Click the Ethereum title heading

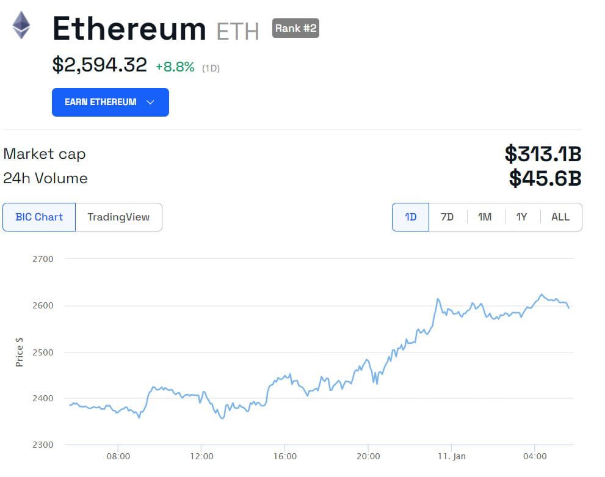click(129, 27)
